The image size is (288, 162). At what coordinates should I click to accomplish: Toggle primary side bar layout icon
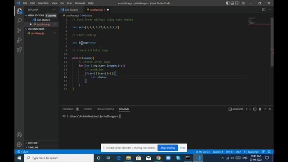[x=228, y=3]
